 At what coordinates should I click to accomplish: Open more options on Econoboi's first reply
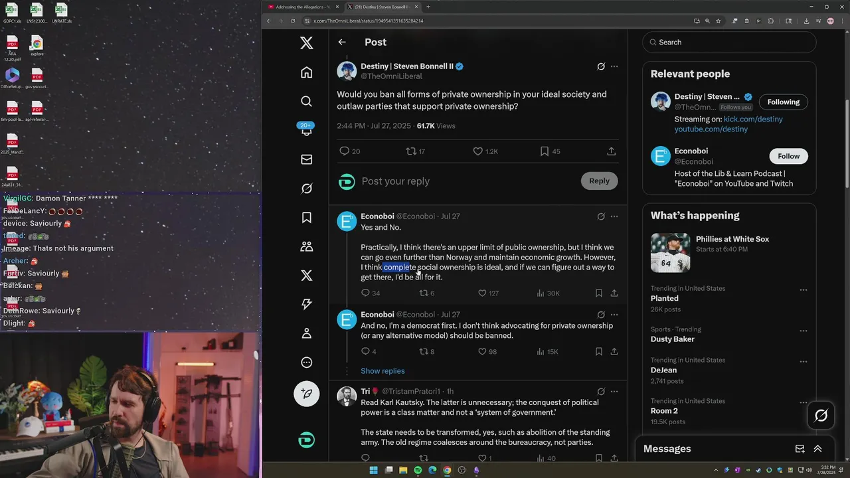click(x=614, y=216)
